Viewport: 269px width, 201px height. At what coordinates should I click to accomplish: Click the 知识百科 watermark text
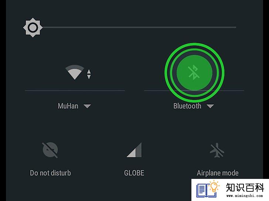click(x=245, y=187)
